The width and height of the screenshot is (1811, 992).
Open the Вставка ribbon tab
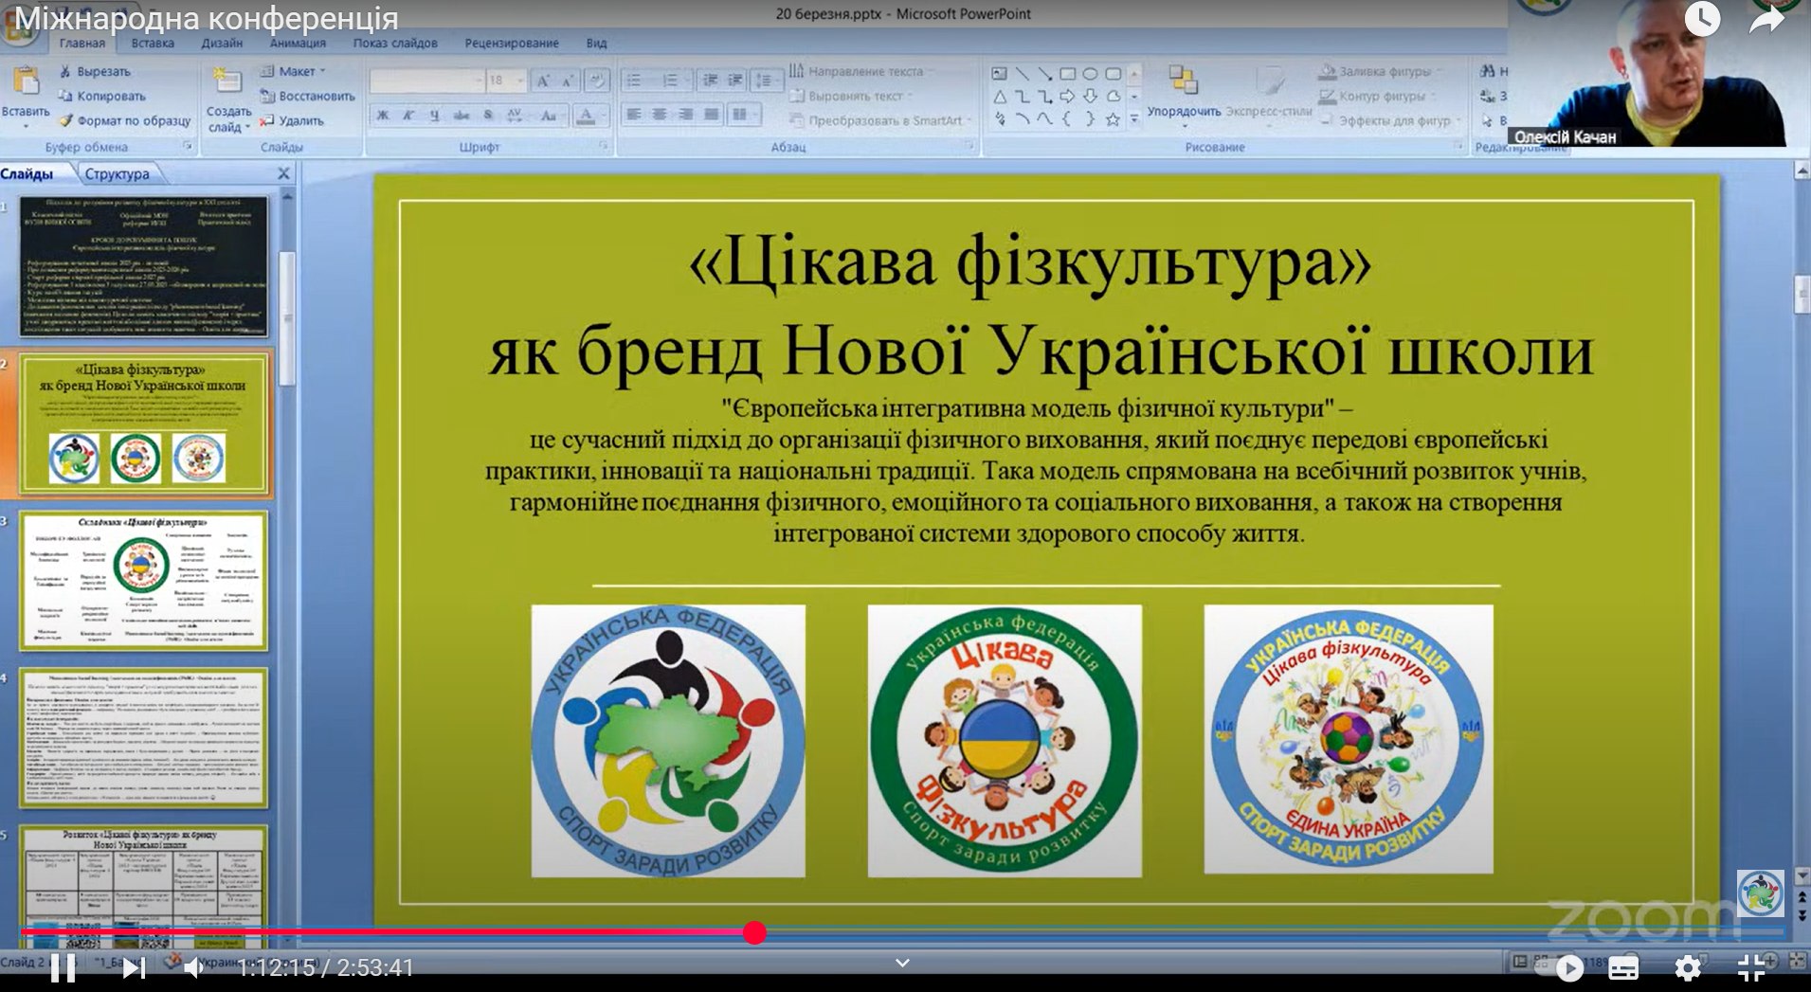[x=153, y=44]
